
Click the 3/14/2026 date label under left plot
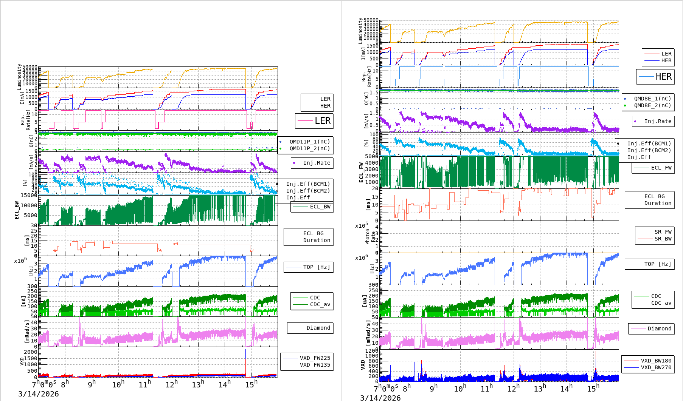[x=39, y=394]
